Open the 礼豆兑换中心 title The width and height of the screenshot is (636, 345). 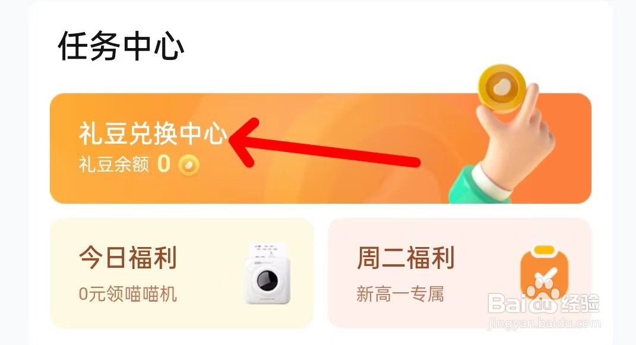click(153, 134)
